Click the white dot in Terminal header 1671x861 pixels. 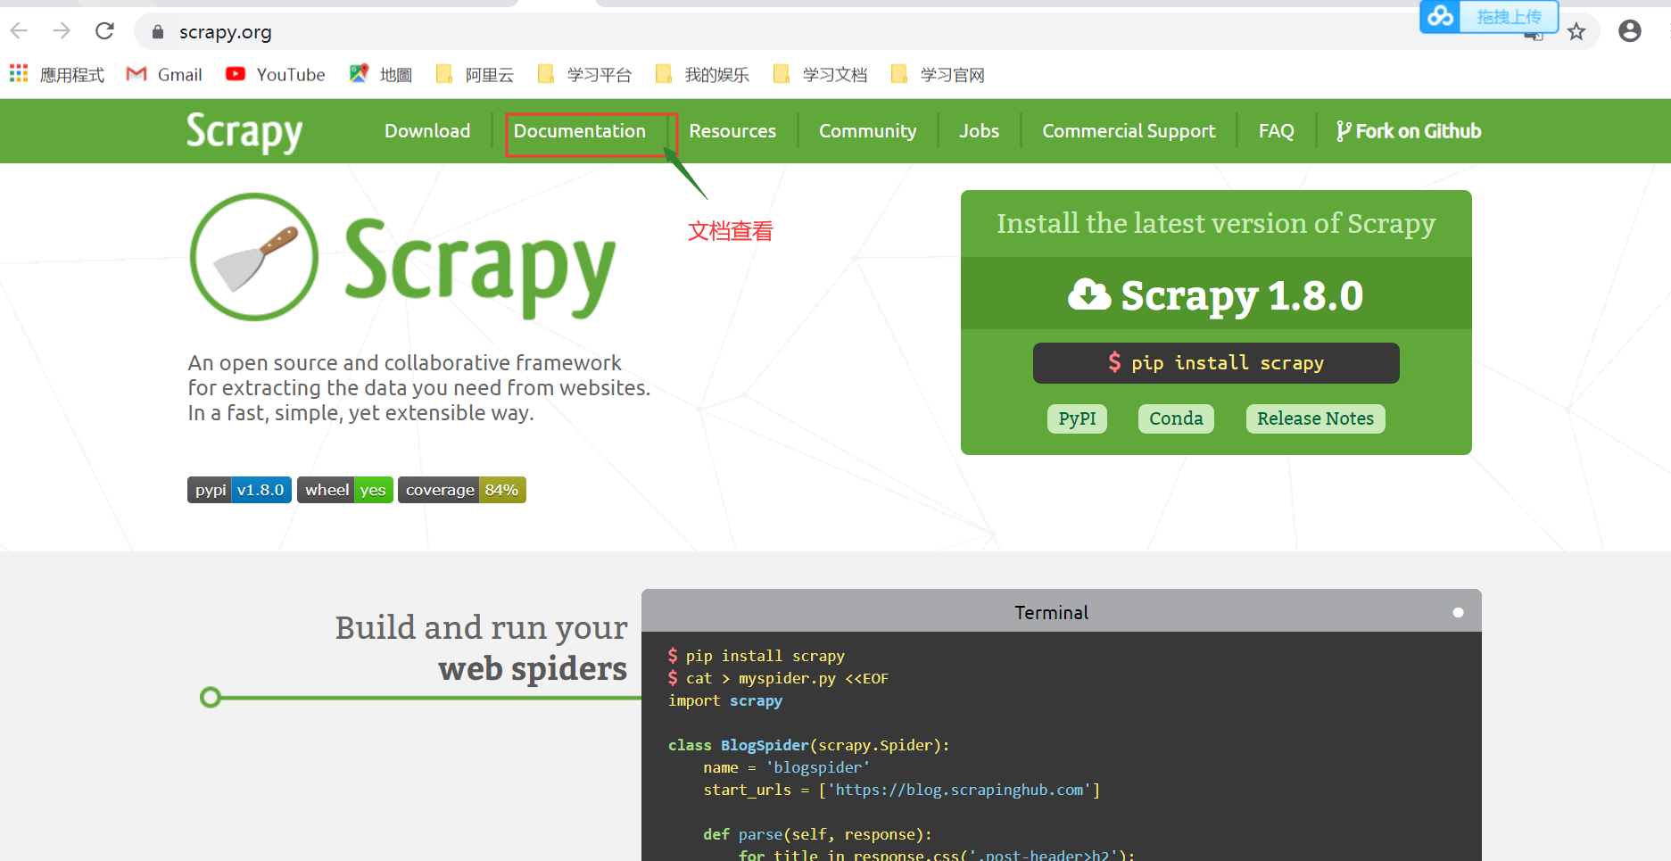(1458, 612)
